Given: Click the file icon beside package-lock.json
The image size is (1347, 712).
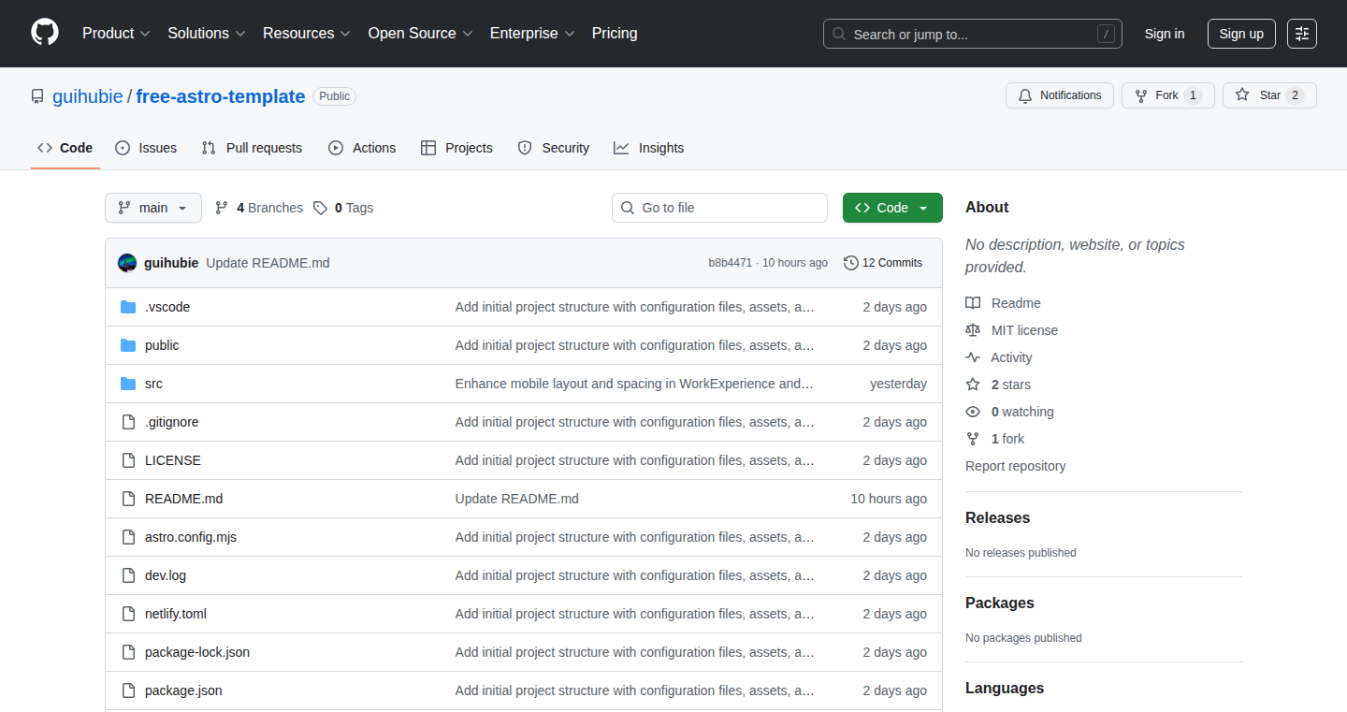Looking at the screenshot, I should click(x=128, y=652).
